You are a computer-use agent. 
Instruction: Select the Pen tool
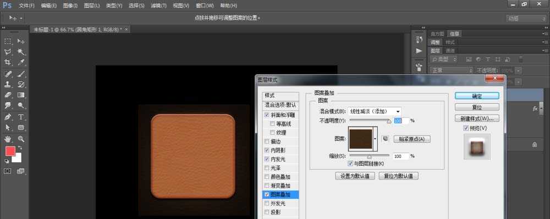pyautogui.click(x=8, y=116)
